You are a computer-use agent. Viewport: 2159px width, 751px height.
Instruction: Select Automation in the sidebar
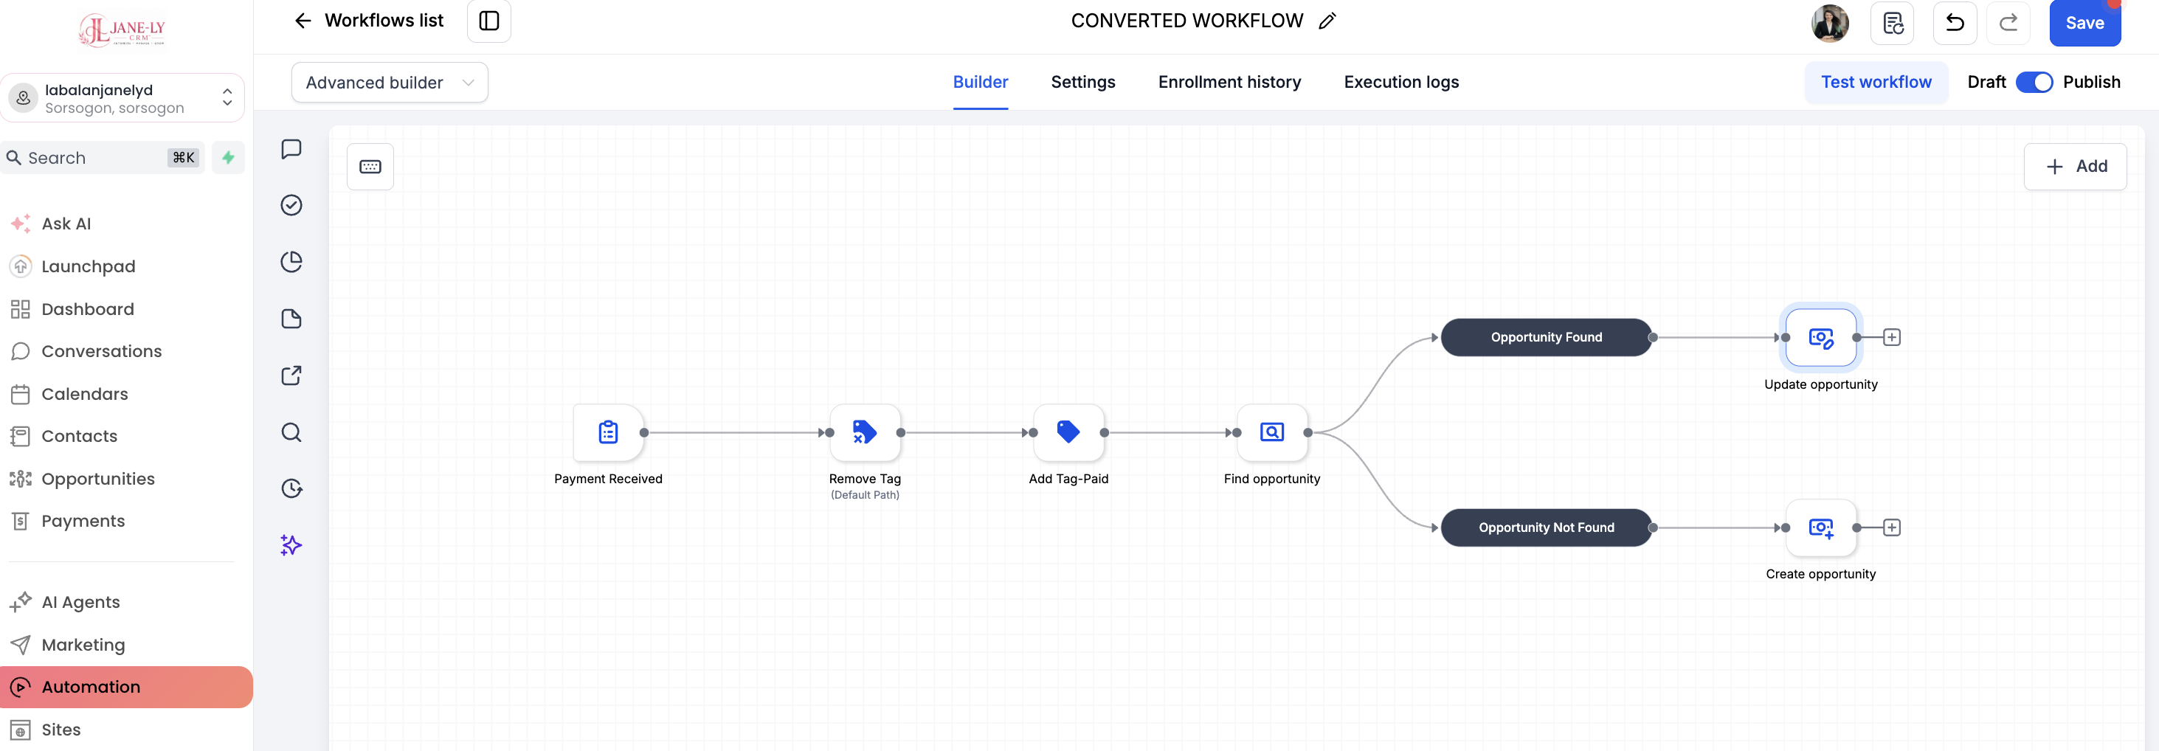point(127,687)
